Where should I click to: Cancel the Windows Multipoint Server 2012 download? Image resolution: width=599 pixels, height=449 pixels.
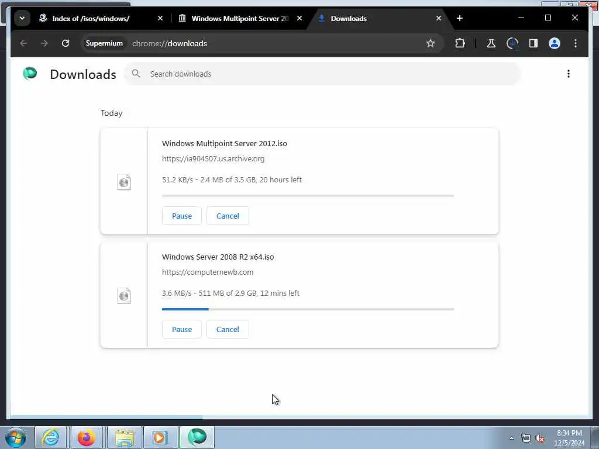[228, 216]
